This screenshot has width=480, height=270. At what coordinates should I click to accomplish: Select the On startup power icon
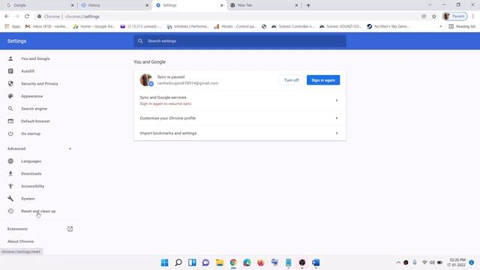tap(10, 133)
